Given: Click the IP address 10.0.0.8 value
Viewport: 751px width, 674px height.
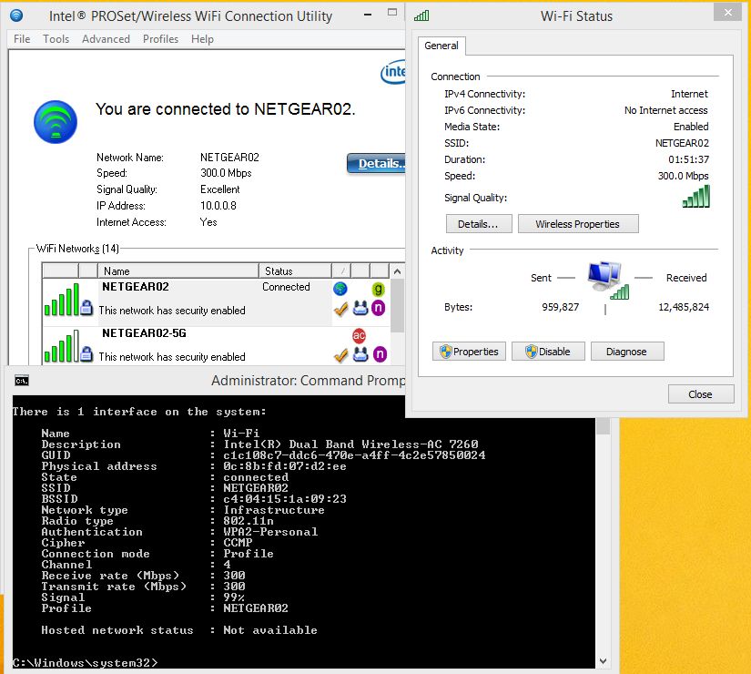Looking at the screenshot, I should (218, 206).
